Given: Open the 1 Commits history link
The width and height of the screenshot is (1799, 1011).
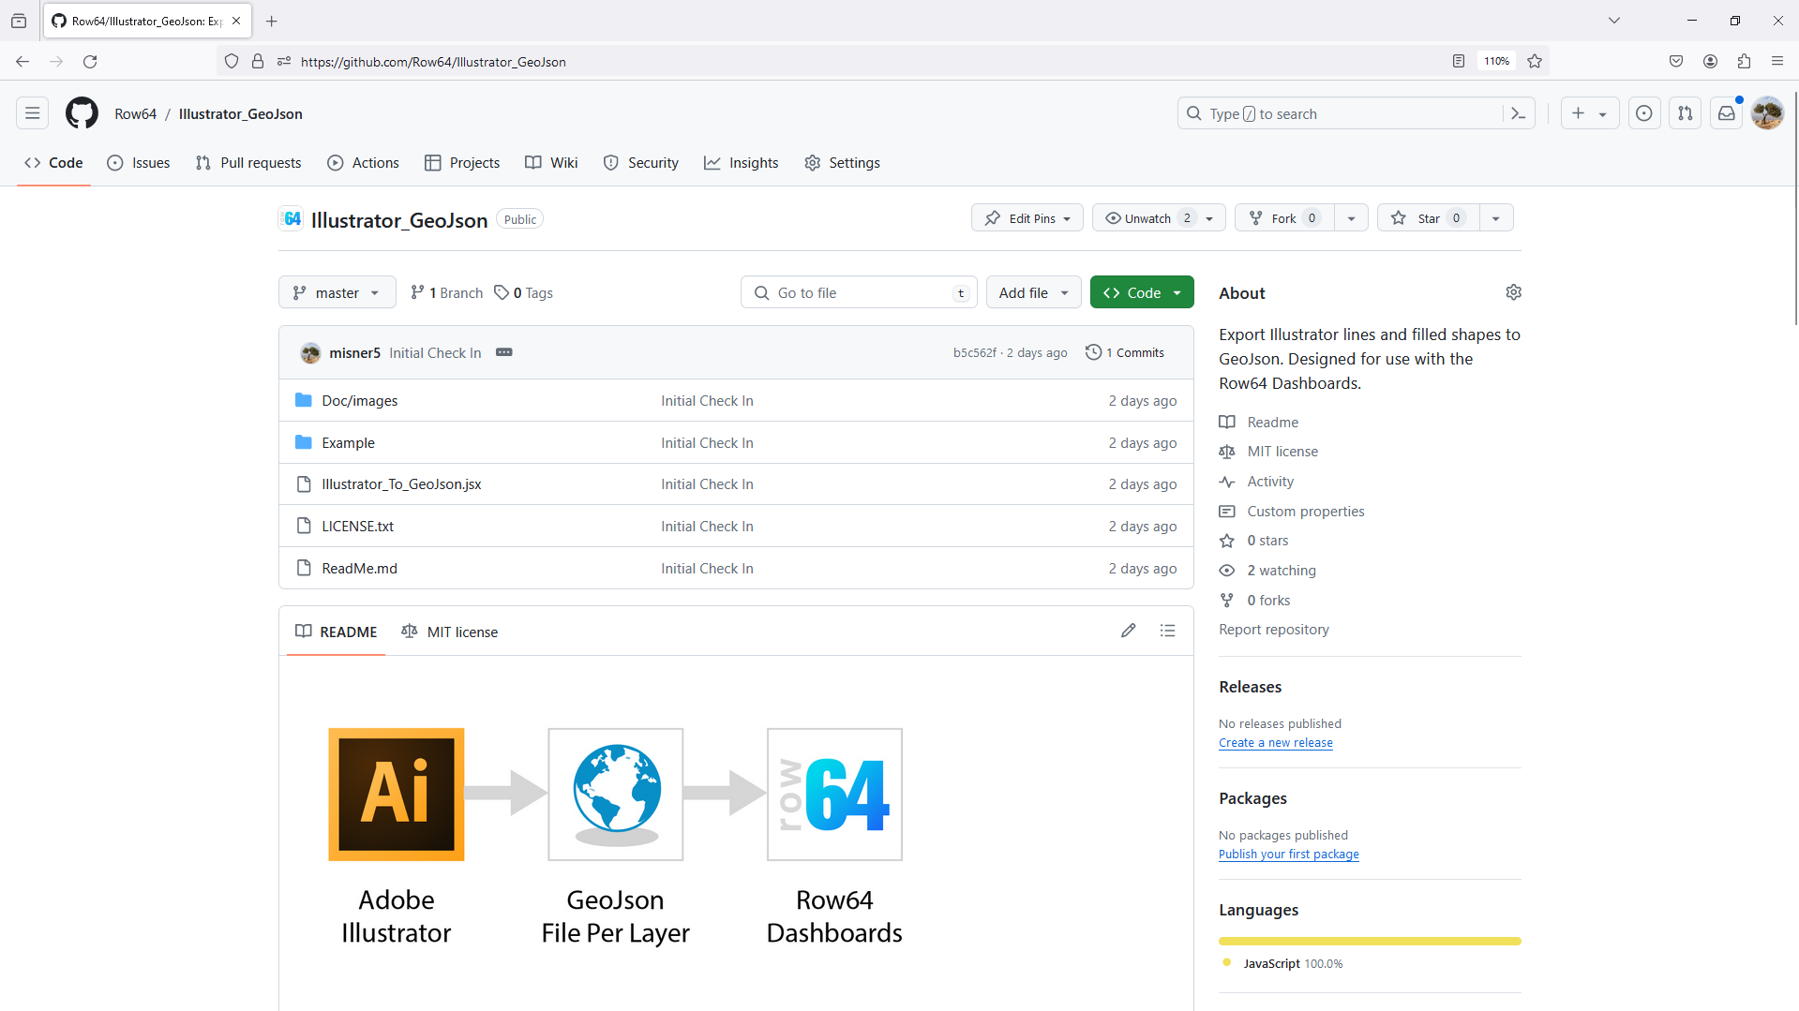Looking at the screenshot, I should coord(1125,352).
